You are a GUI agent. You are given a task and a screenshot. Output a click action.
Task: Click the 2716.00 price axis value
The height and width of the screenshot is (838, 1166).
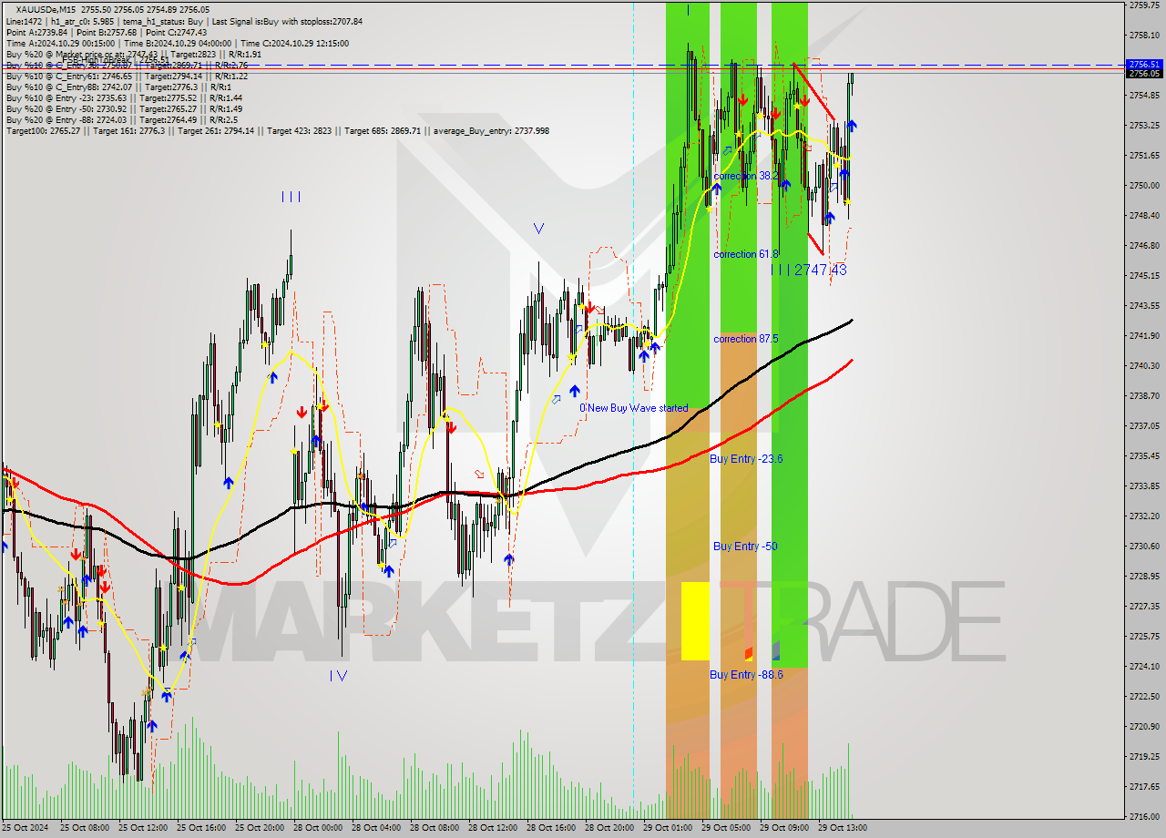[1144, 816]
